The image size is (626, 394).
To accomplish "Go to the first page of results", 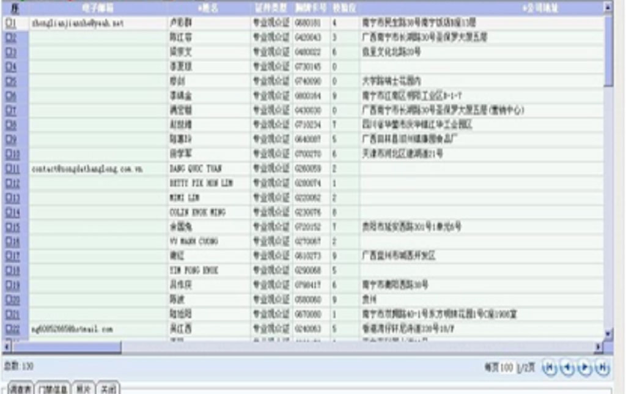I will pyautogui.click(x=550, y=367).
